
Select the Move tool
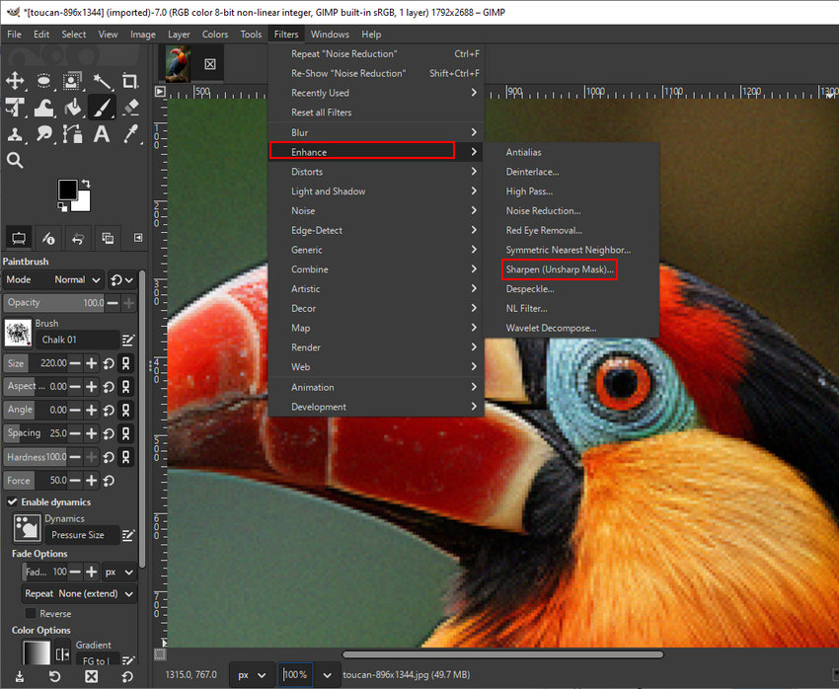(x=16, y=81)
